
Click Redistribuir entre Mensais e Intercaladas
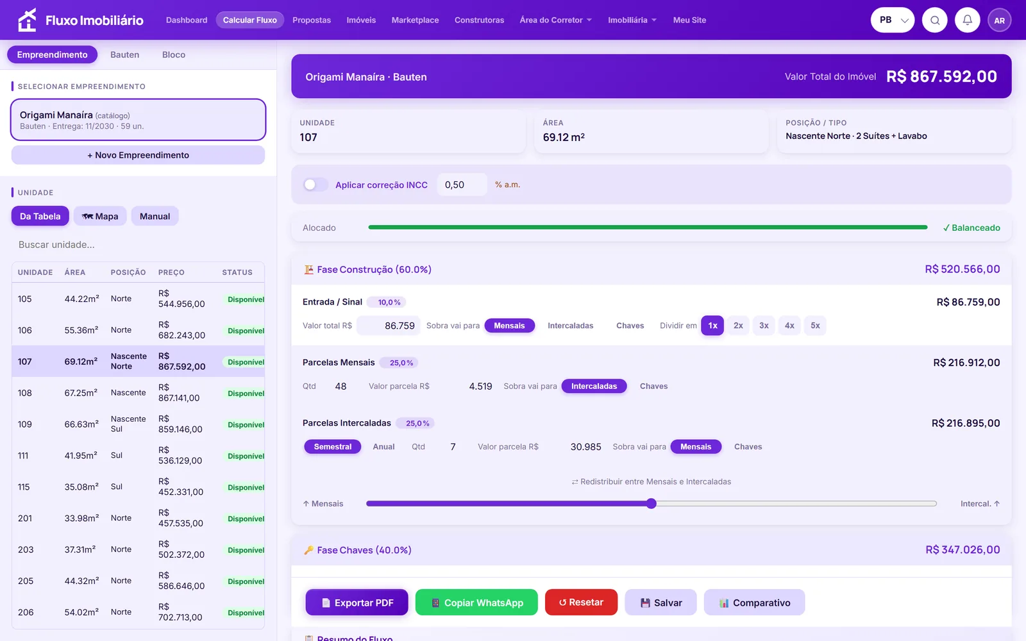[x=652, y=481]
